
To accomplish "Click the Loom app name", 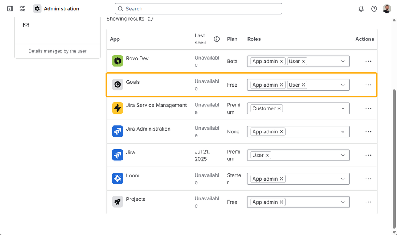I will (x=133, y=175).
